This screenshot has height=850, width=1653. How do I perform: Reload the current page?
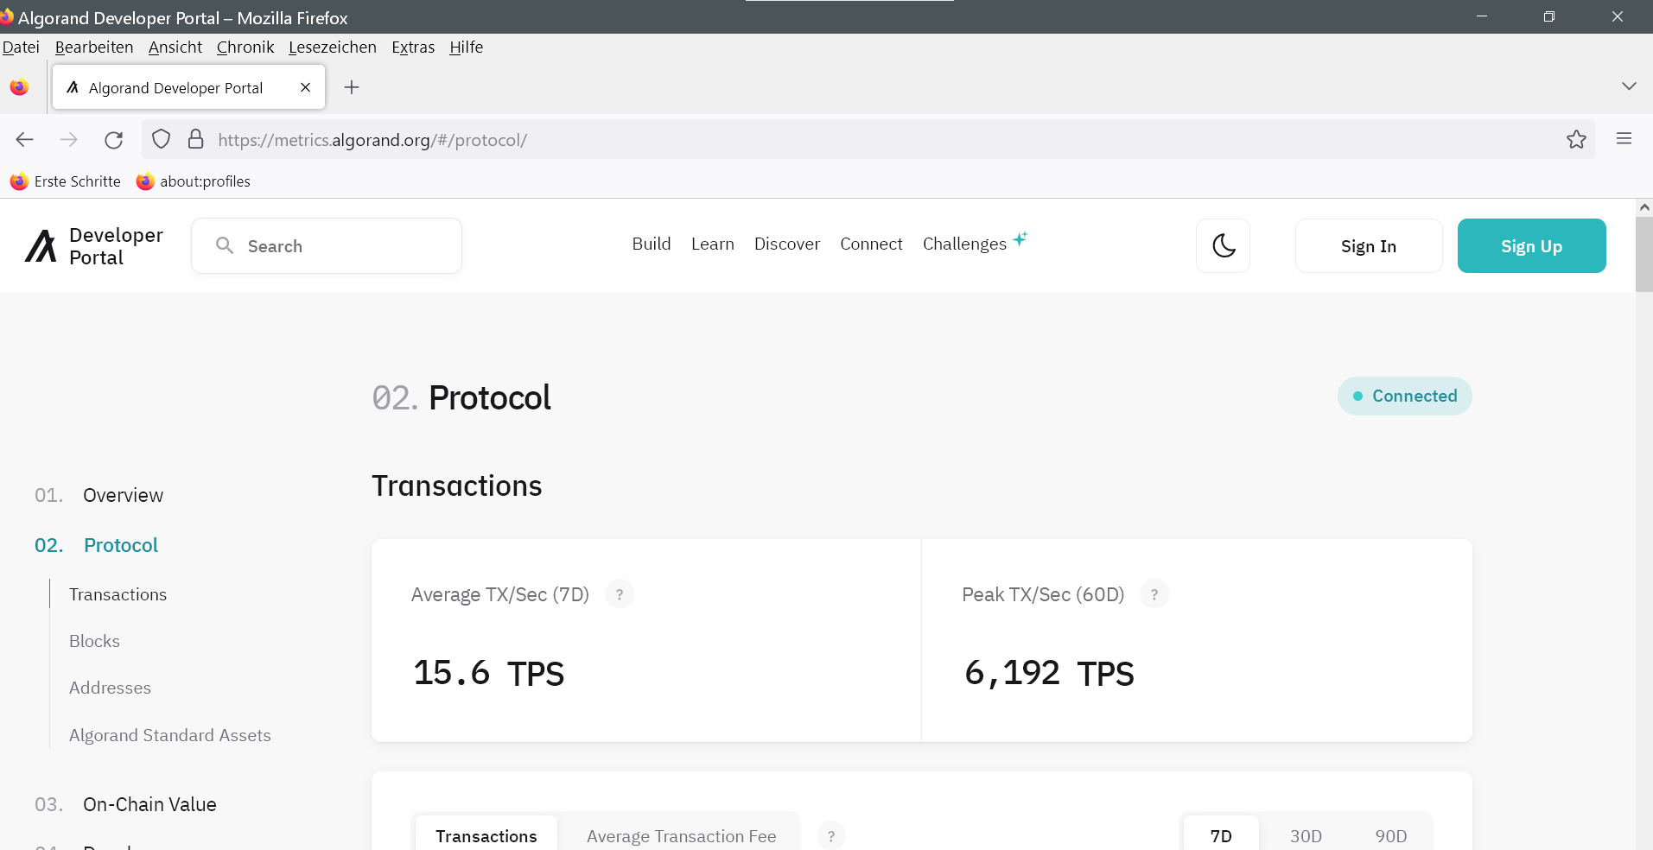point(113,139)
